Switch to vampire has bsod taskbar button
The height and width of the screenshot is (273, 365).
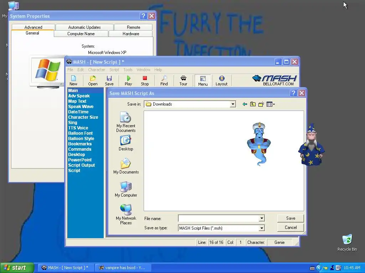point(123,268)
